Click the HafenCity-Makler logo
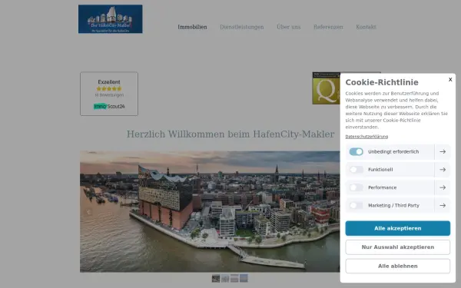461x288 pixels. [x=110, y=18]
